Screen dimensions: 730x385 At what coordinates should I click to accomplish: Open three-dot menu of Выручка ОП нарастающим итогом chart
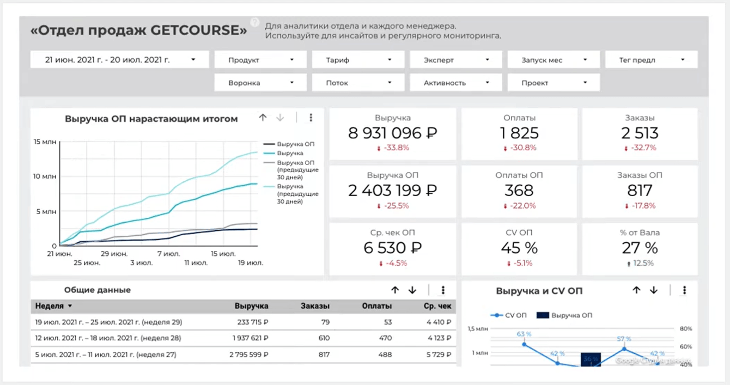[311, 118]
